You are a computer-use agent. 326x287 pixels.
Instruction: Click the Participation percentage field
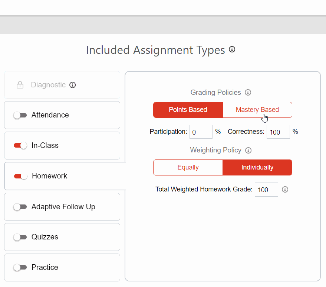pyautogui.click(x=201, y=132)
